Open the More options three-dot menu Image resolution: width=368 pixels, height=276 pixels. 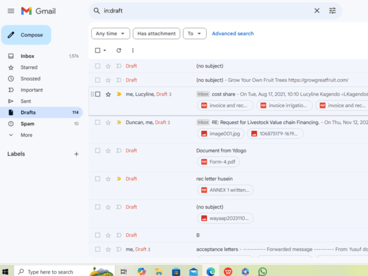click(x=133, y=50)
